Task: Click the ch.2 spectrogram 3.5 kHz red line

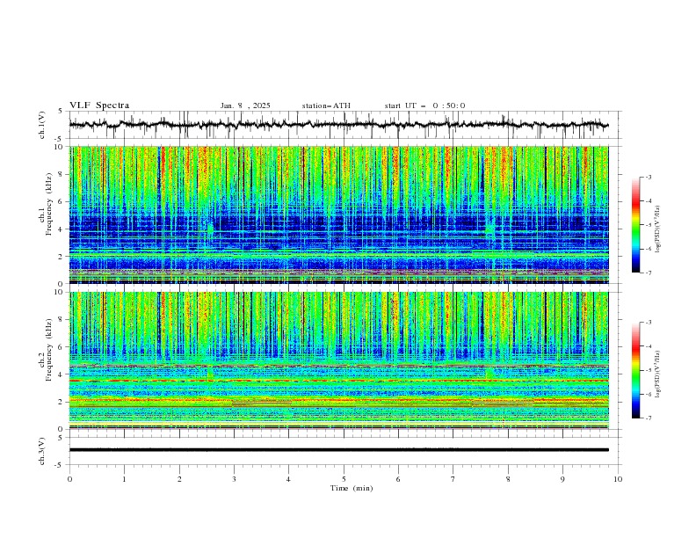Action: pyautogui.click(x=338, y=381)
